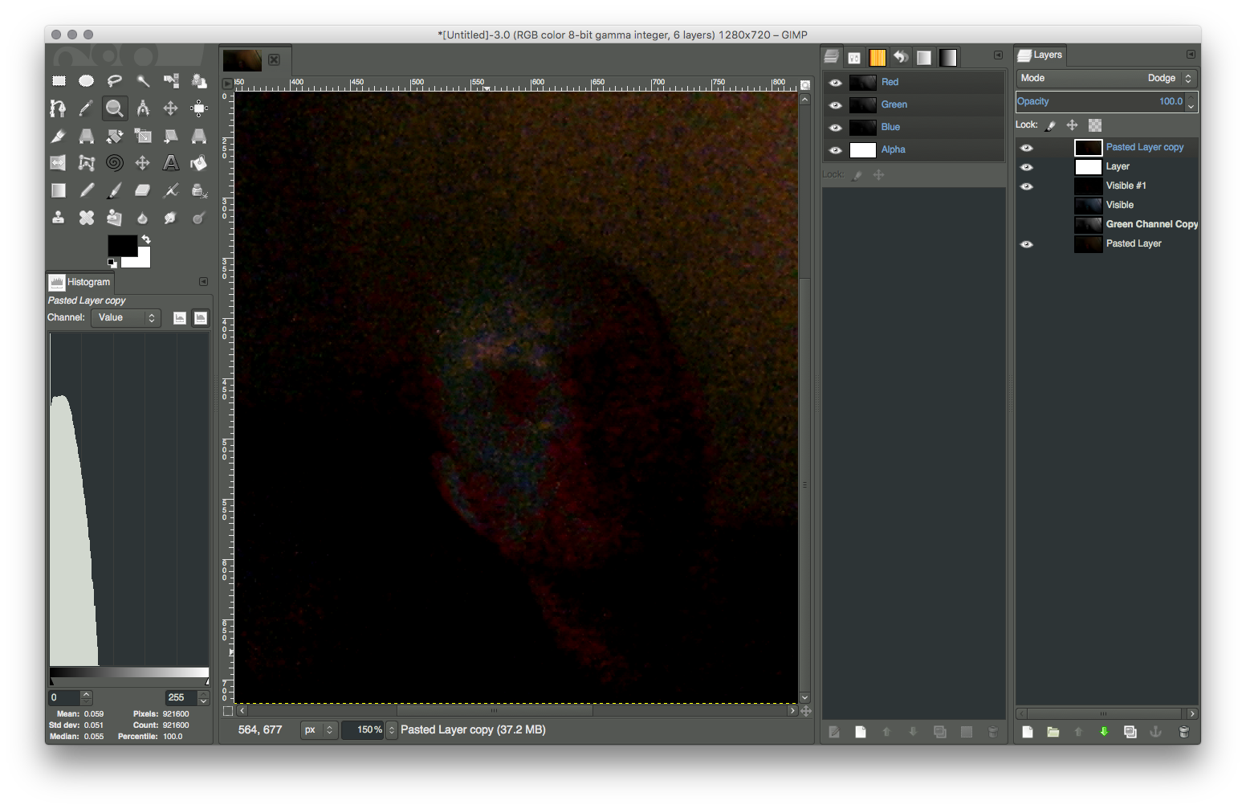Choose the Paths pen tool
Viewport: 1246px width, 809px height.
click(59, 108)
